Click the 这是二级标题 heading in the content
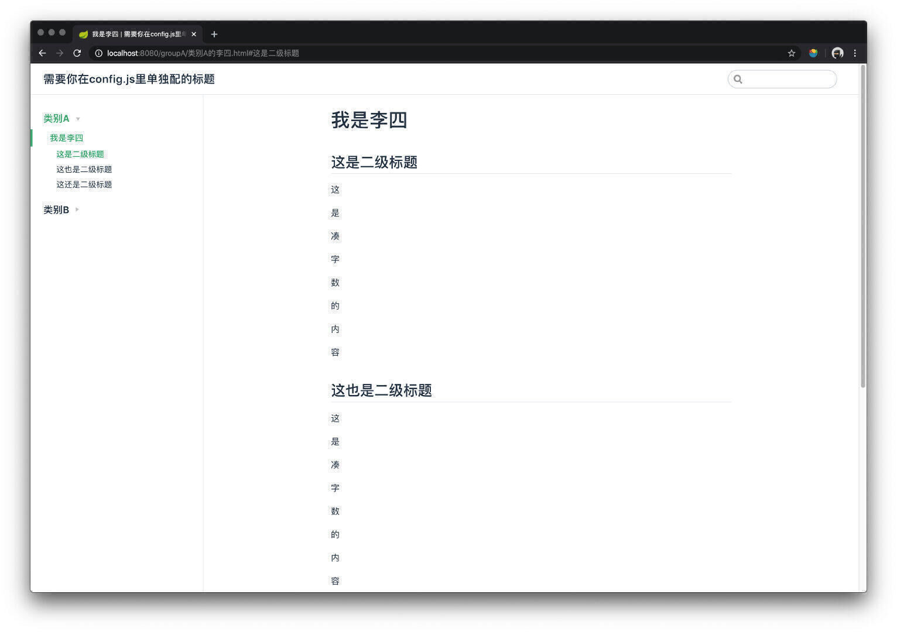The height and width of the screenshot is (632, 897). (374, 162)
